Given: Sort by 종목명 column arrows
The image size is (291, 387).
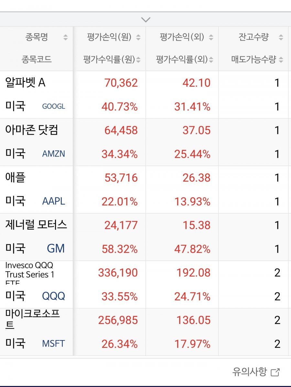Looking at the screenshot, I should tap(66, 38).
